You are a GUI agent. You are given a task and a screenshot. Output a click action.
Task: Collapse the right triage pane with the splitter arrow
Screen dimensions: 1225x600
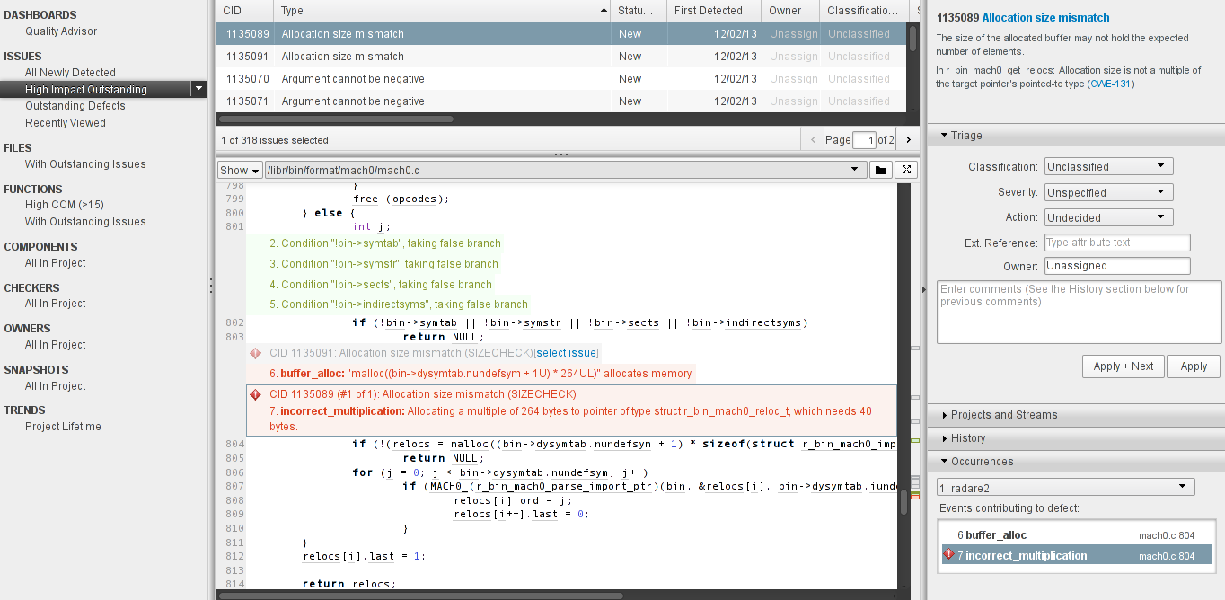(x=925, y=289)
